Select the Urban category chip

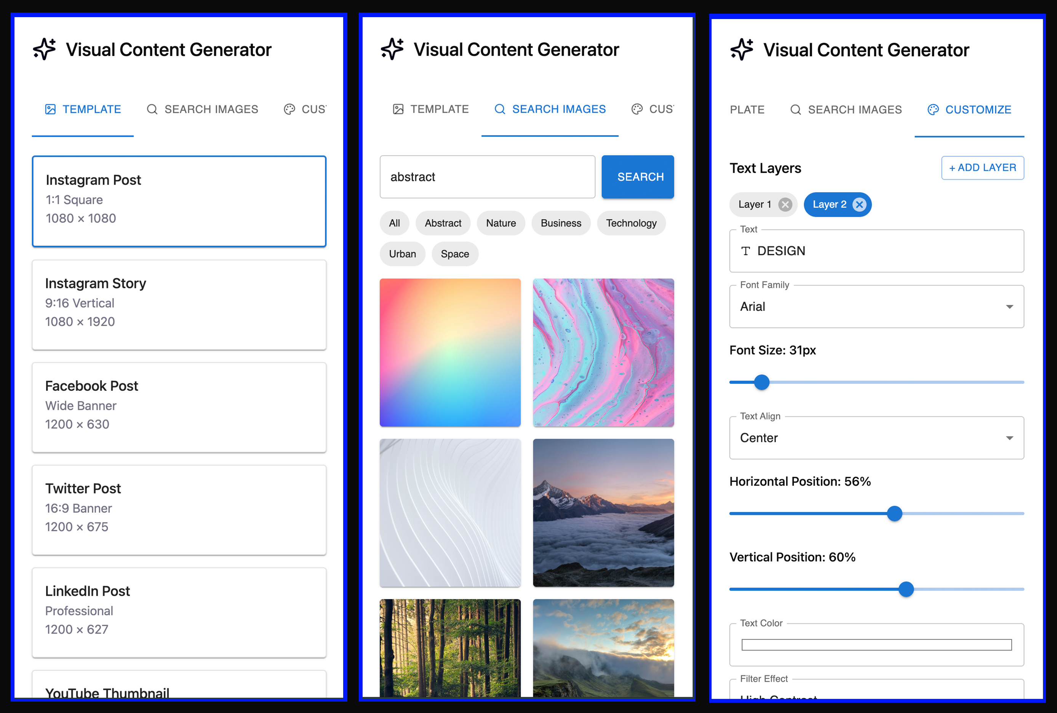402,254
